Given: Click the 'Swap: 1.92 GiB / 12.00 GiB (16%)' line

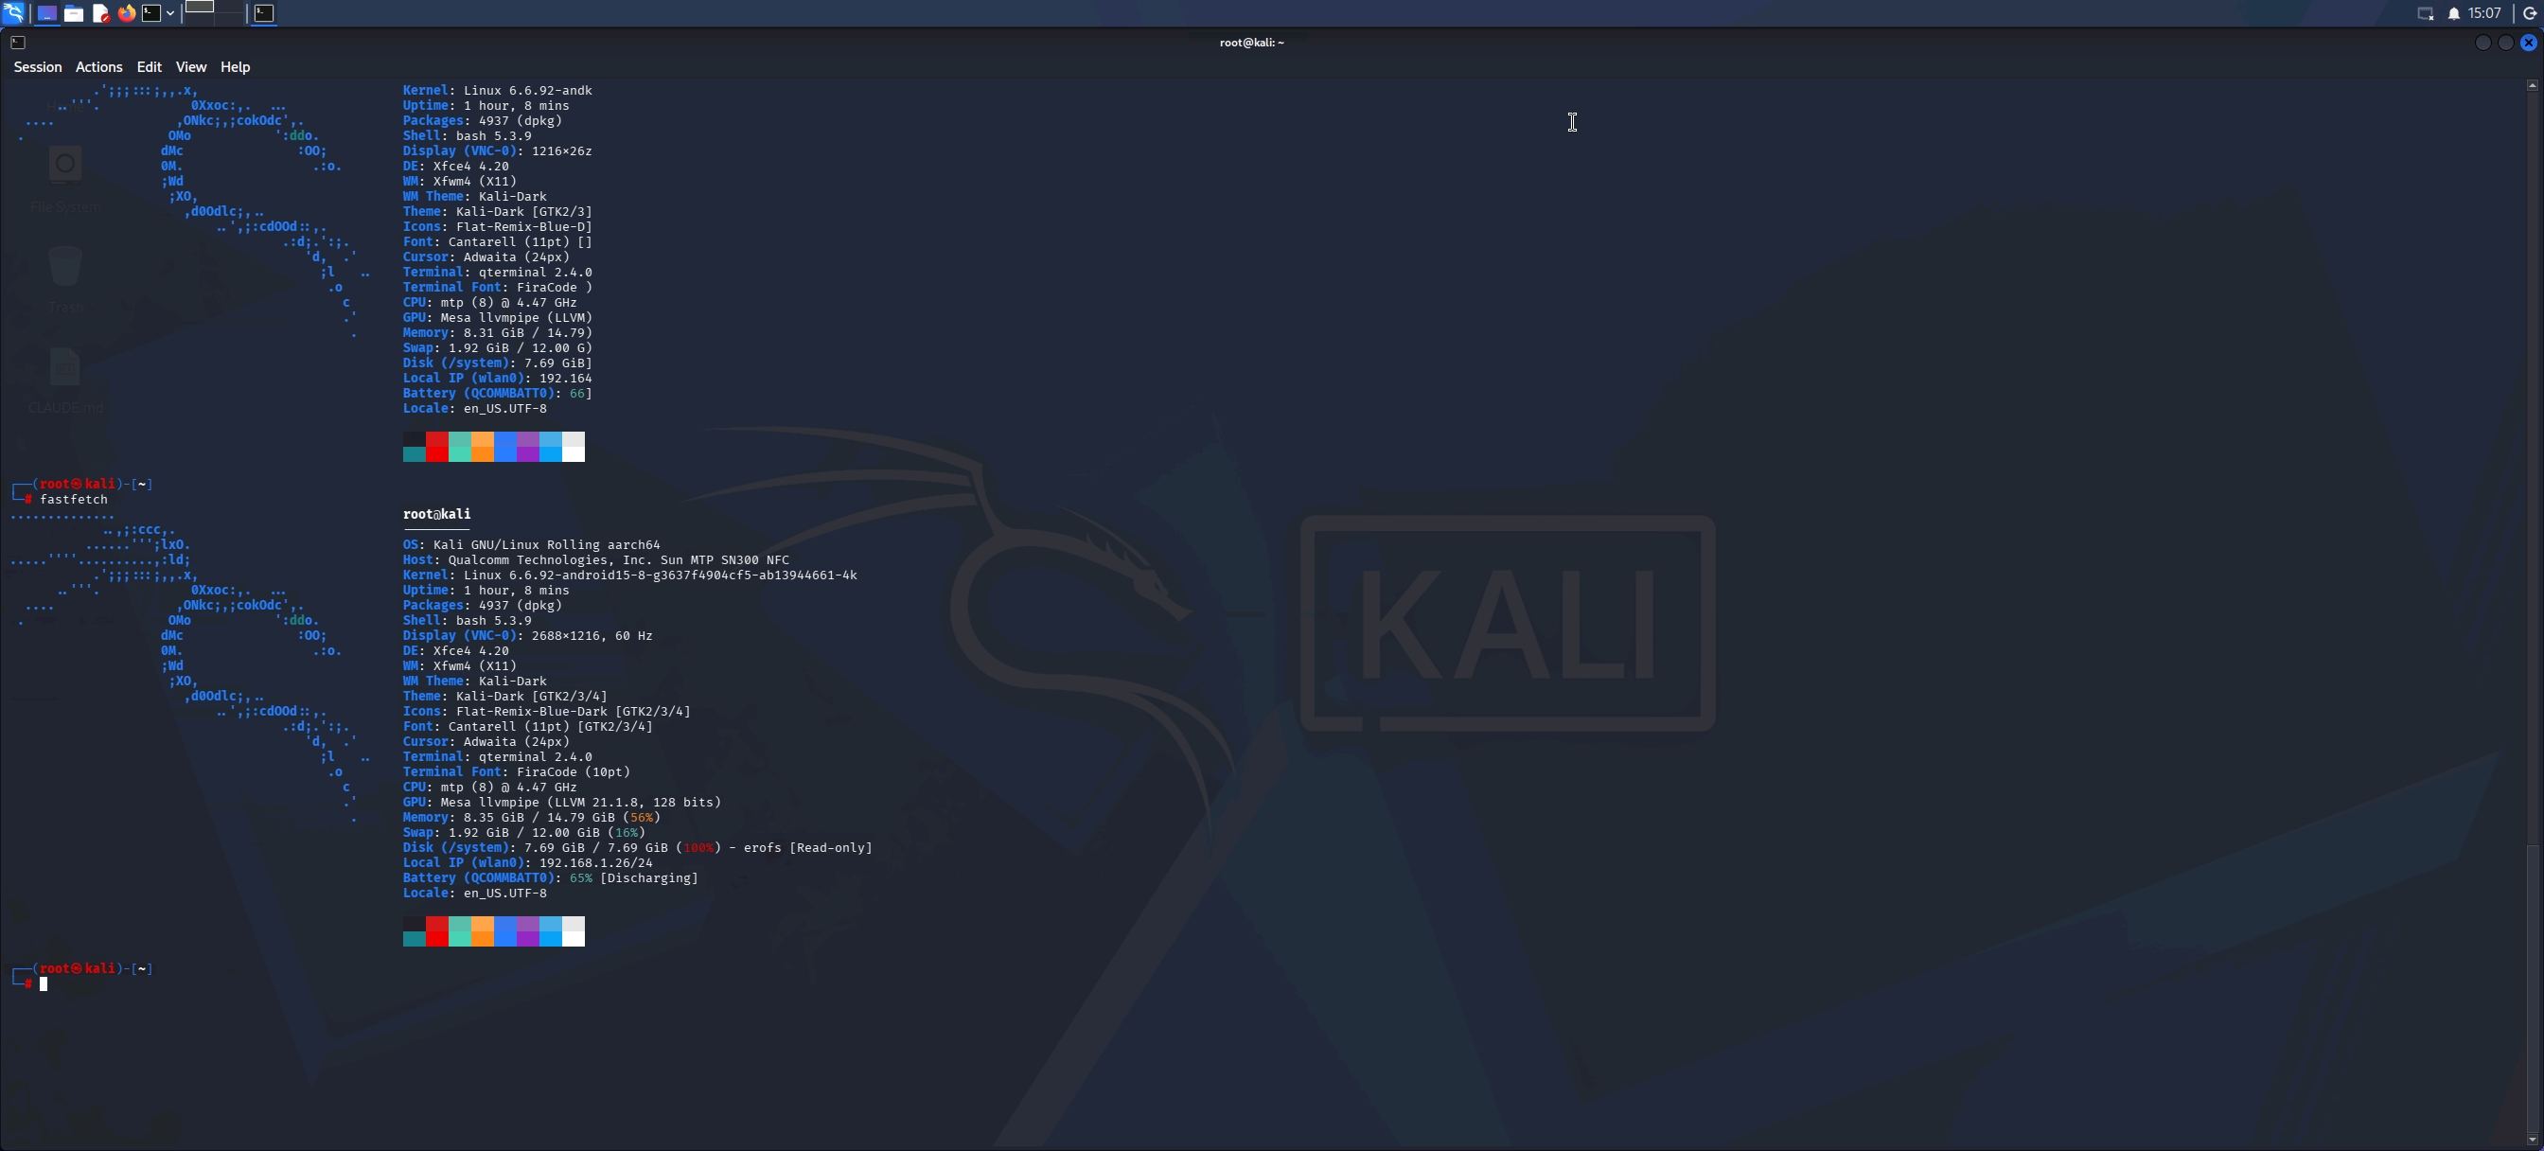Looking at the screenshot, I should (x=523, y=833).
